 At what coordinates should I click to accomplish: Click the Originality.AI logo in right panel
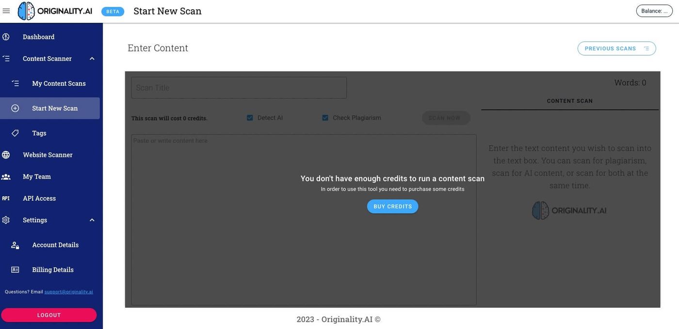click(x=569, y=210)
